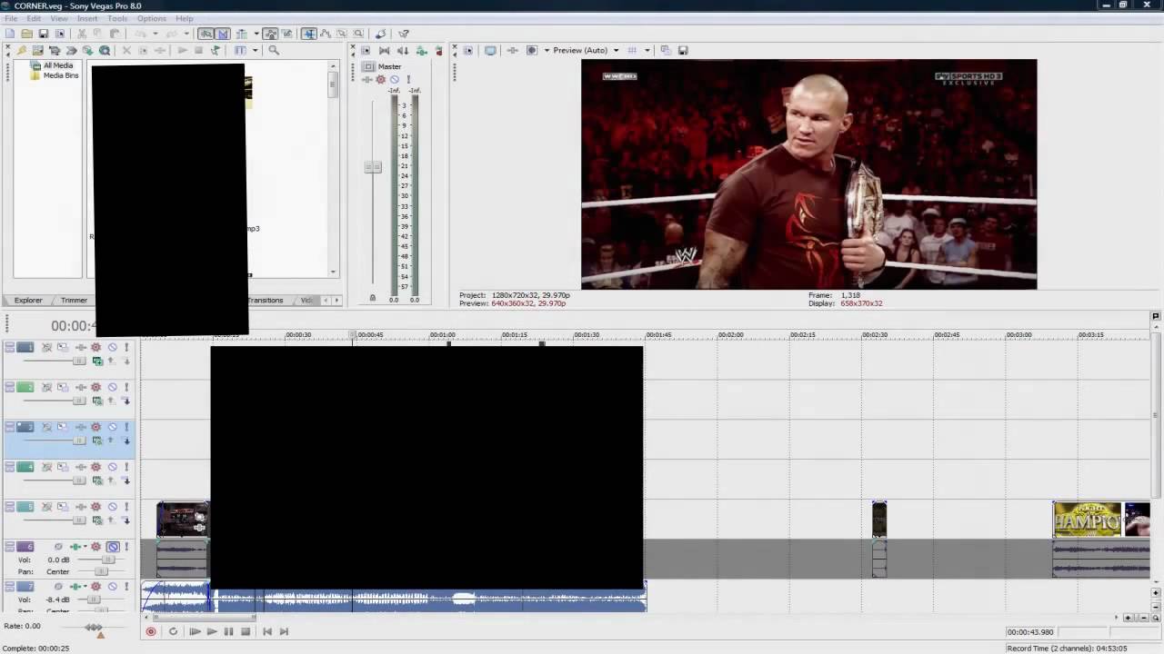Minimize video track 5 header

(9, 504)
